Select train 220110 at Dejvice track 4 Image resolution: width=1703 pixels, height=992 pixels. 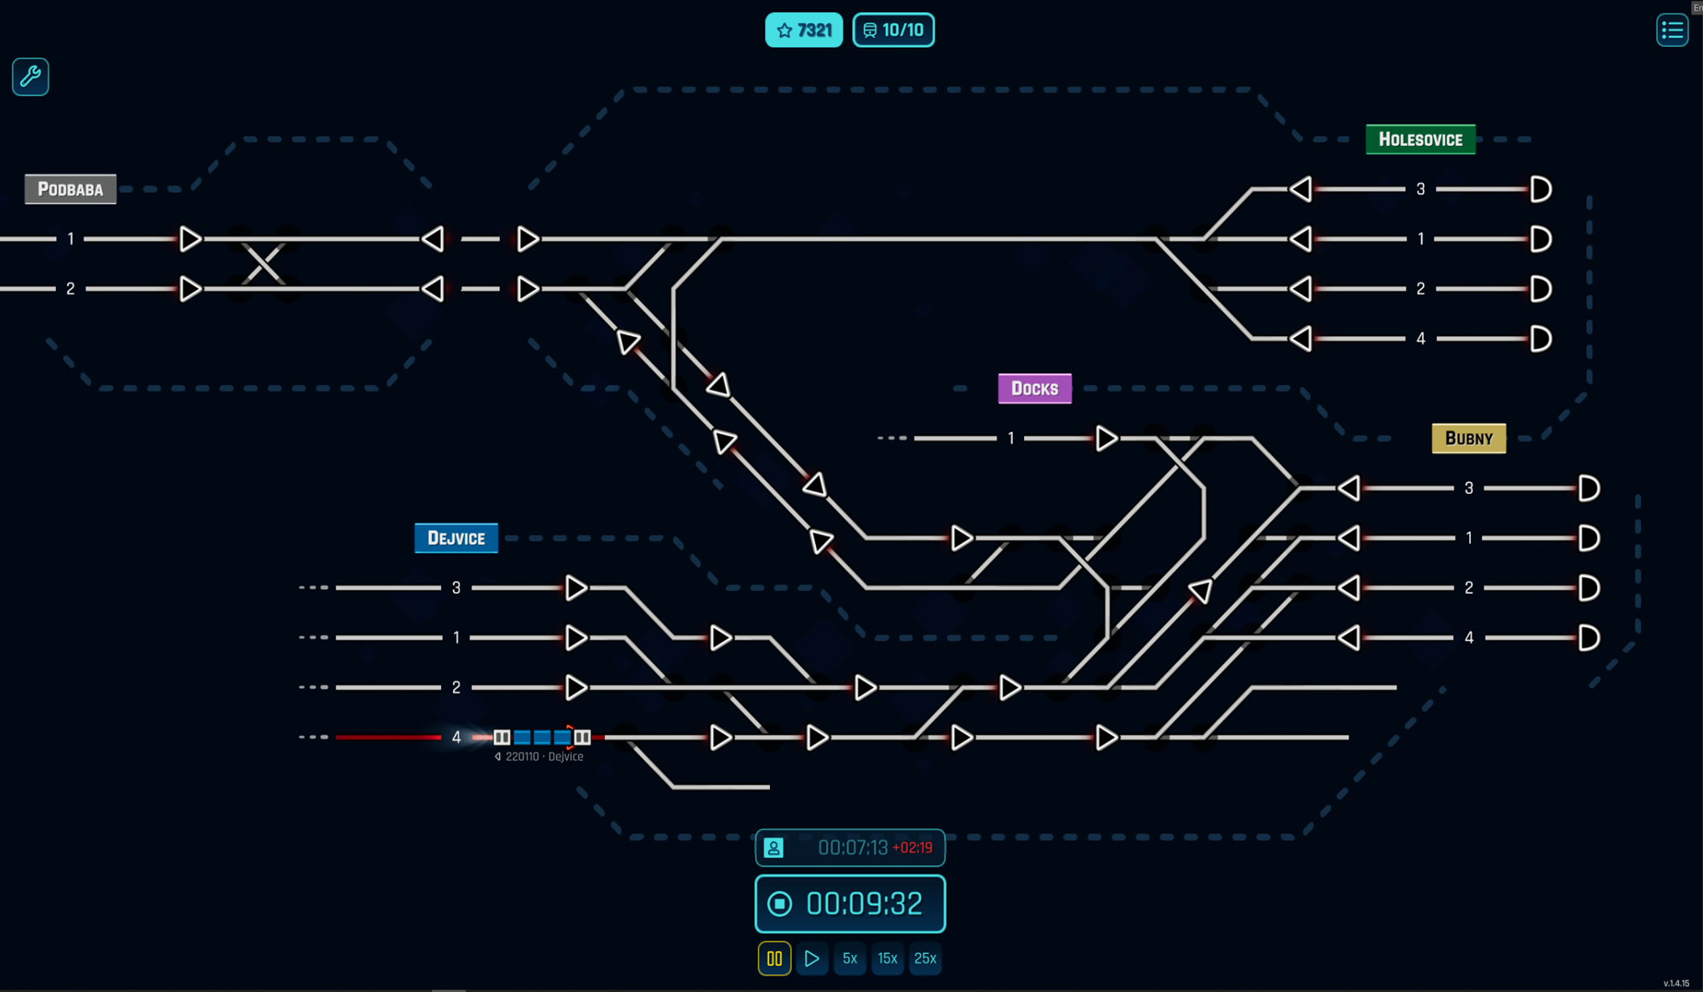pyautogui.click(x=541, y=737)
